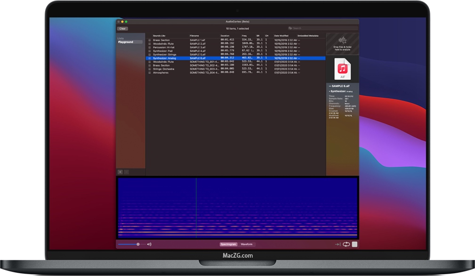Click the skip-to-end playback icon
Image resolution: width=475 pixels, height=276 pixels.
[339, 244]
